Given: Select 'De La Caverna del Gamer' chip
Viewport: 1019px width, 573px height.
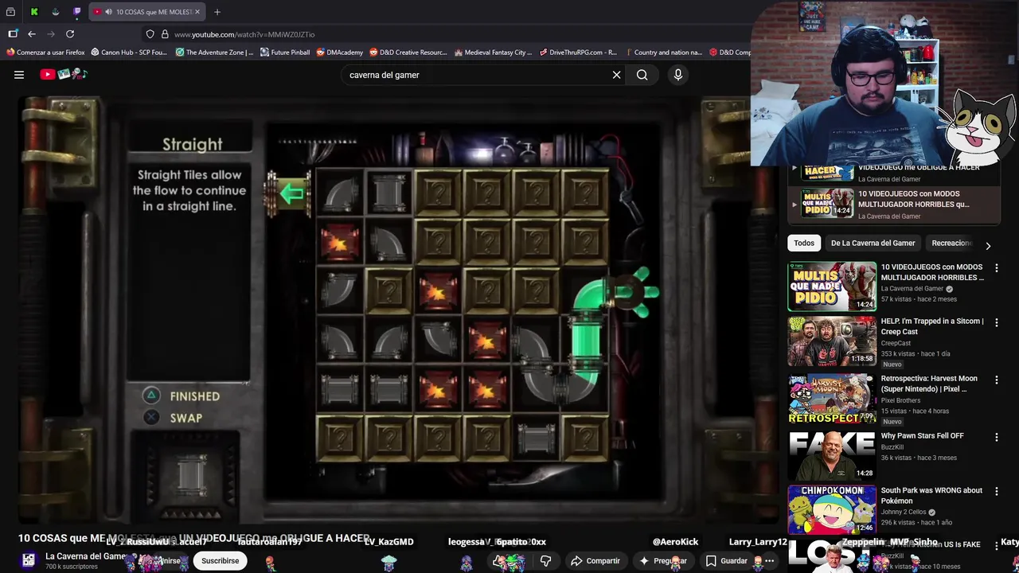Looking at the screenshot, I should coord(873,243).
